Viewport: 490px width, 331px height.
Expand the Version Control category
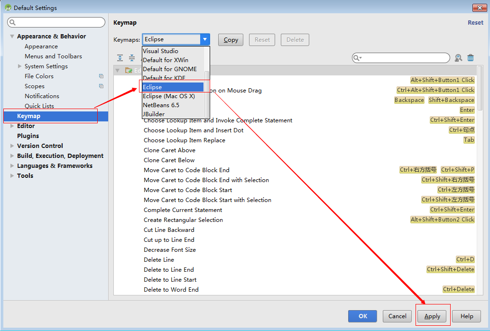pos(12,146)
